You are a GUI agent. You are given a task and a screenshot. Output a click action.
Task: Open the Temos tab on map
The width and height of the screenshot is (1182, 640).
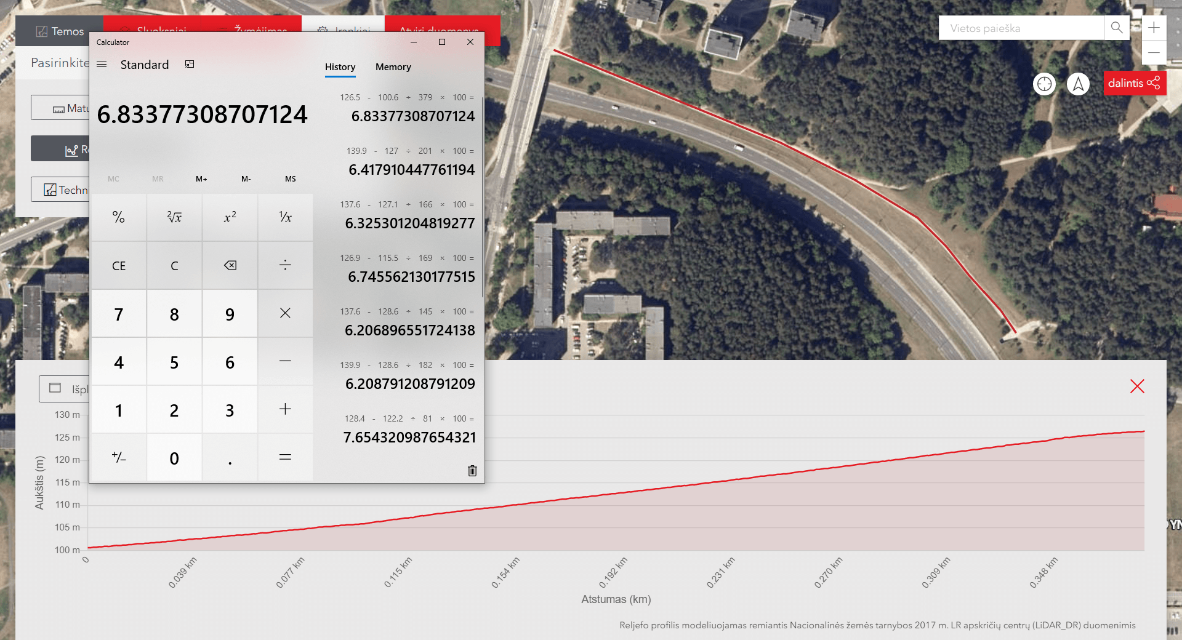click(x=60, y=31)
